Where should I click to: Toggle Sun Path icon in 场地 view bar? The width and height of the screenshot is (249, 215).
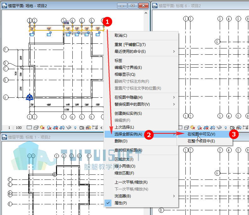[42, 127]
